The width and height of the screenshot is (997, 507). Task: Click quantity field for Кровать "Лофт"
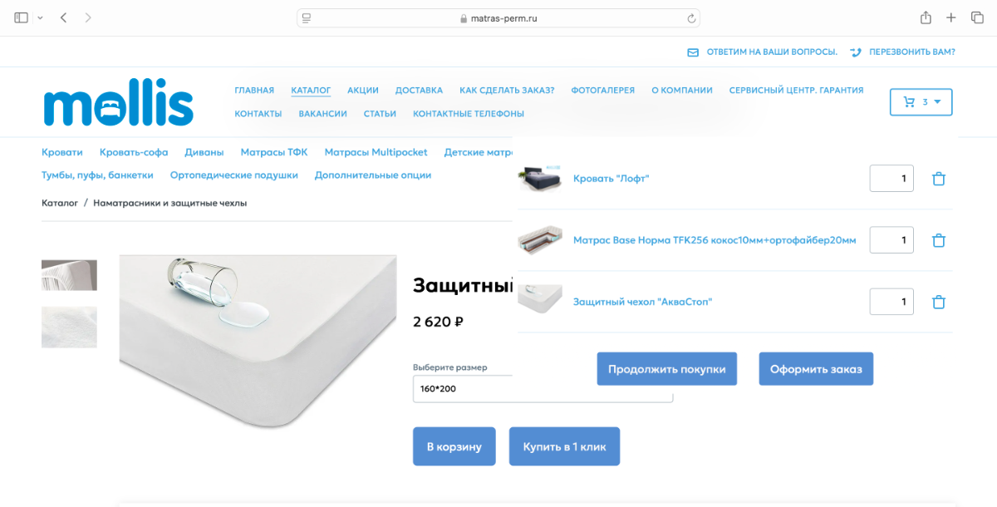(891, 179)
